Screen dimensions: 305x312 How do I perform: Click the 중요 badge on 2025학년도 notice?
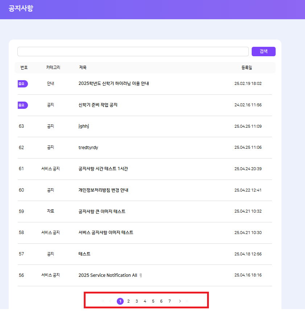pos(22,84)
